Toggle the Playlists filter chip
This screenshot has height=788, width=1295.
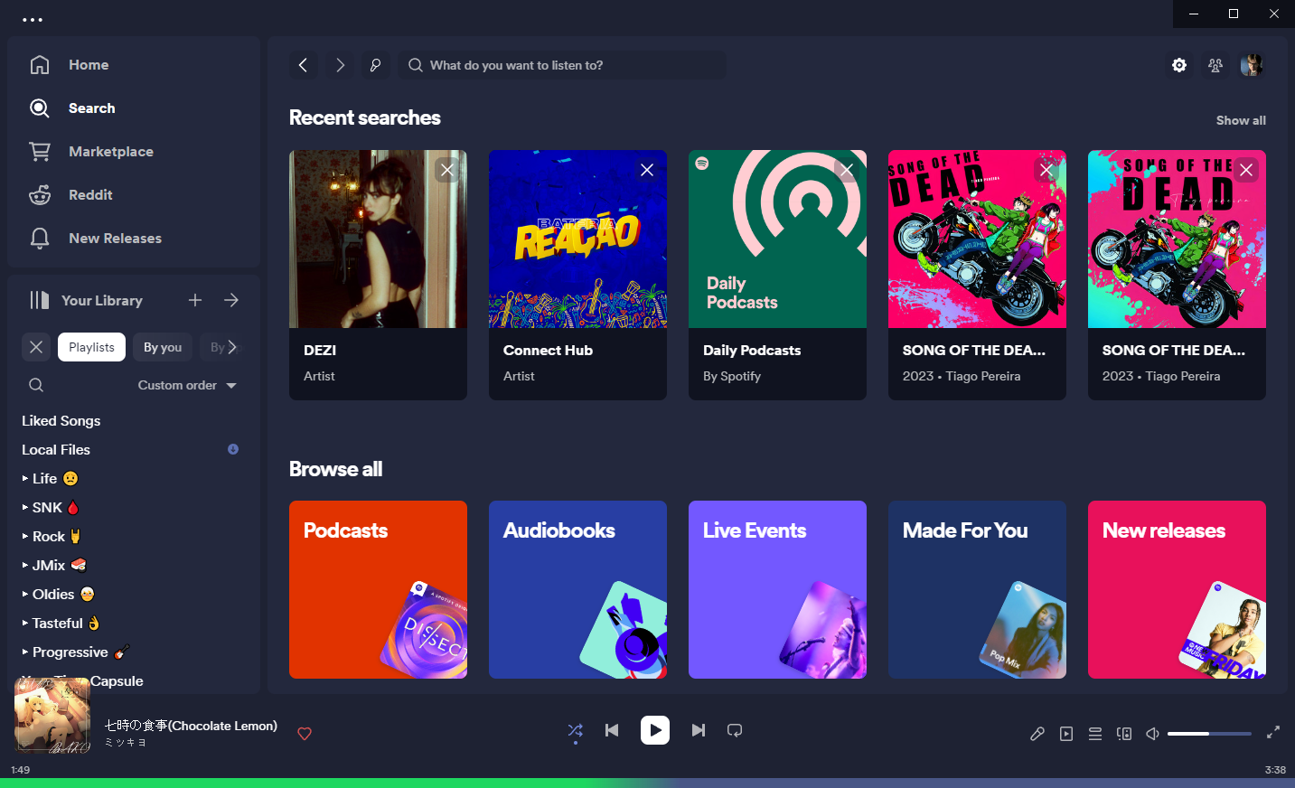92,347
